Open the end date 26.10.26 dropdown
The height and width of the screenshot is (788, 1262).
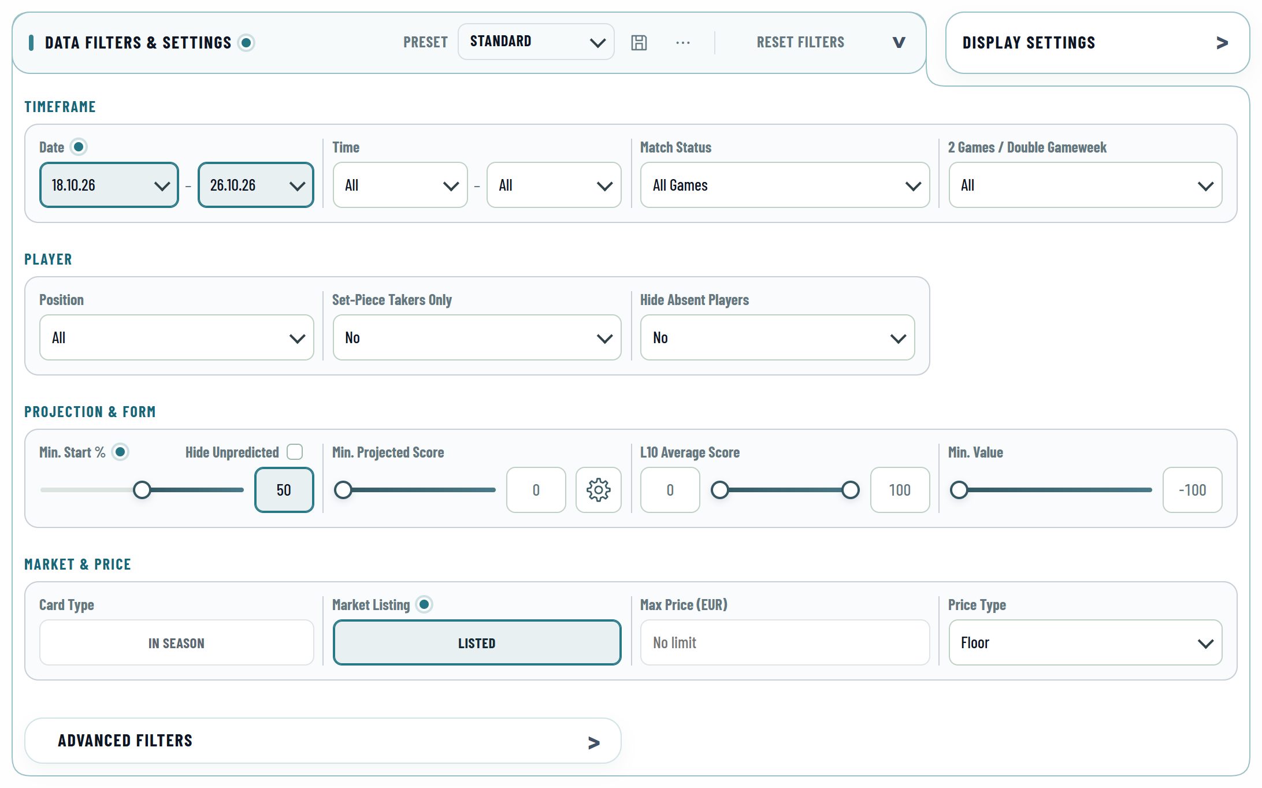click(x=255, y=185)
